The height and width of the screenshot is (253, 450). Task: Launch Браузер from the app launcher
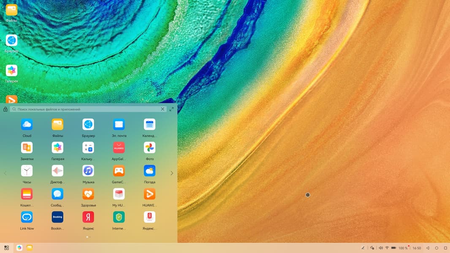[x=88, y=125]
